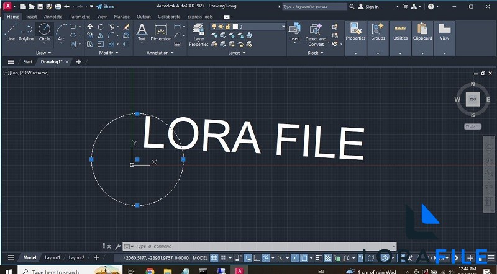Viewport: 497px width, 274px height.
Task: Open the layer name dropdown list
Action: 283,27
